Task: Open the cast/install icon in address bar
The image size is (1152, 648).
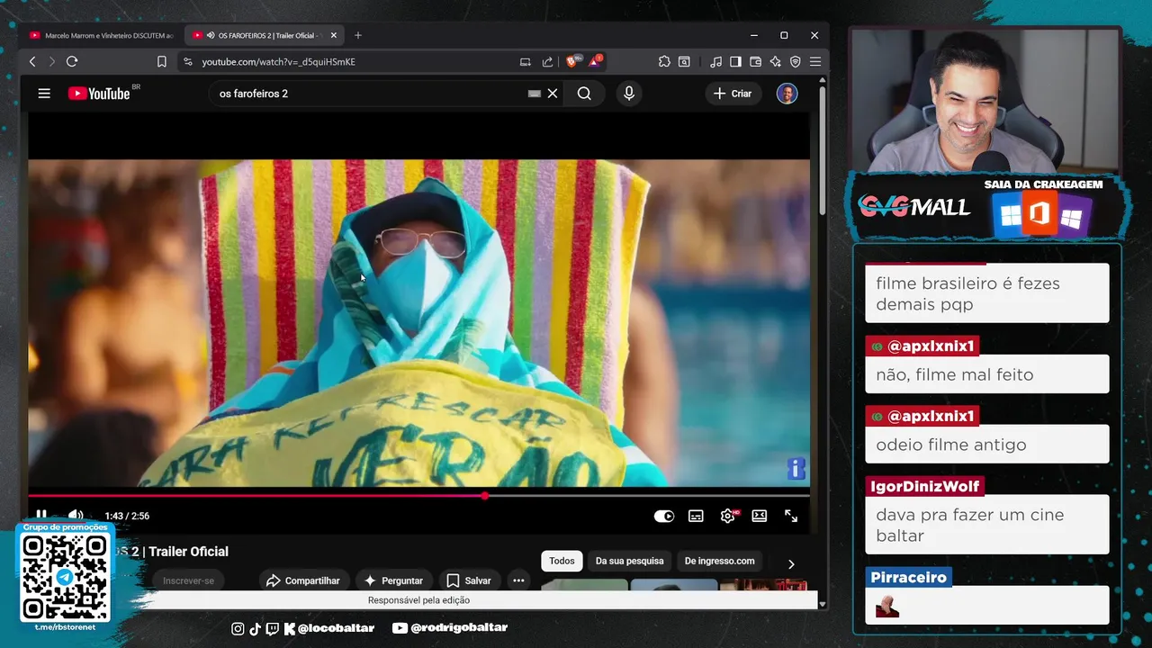Action: (x=526, y=61)
